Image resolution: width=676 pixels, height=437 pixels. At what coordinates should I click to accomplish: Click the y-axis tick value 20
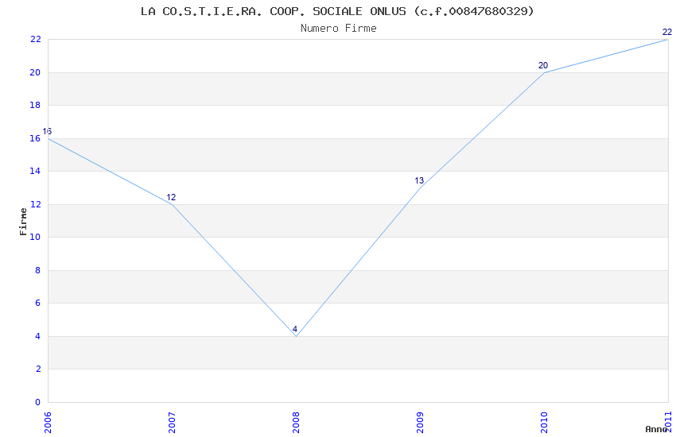(x=35, y=72)
